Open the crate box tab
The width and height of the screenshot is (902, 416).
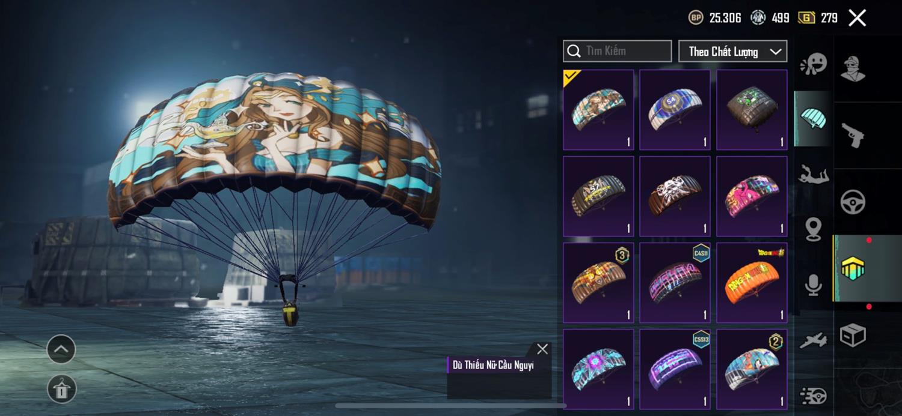coord(853,335)
